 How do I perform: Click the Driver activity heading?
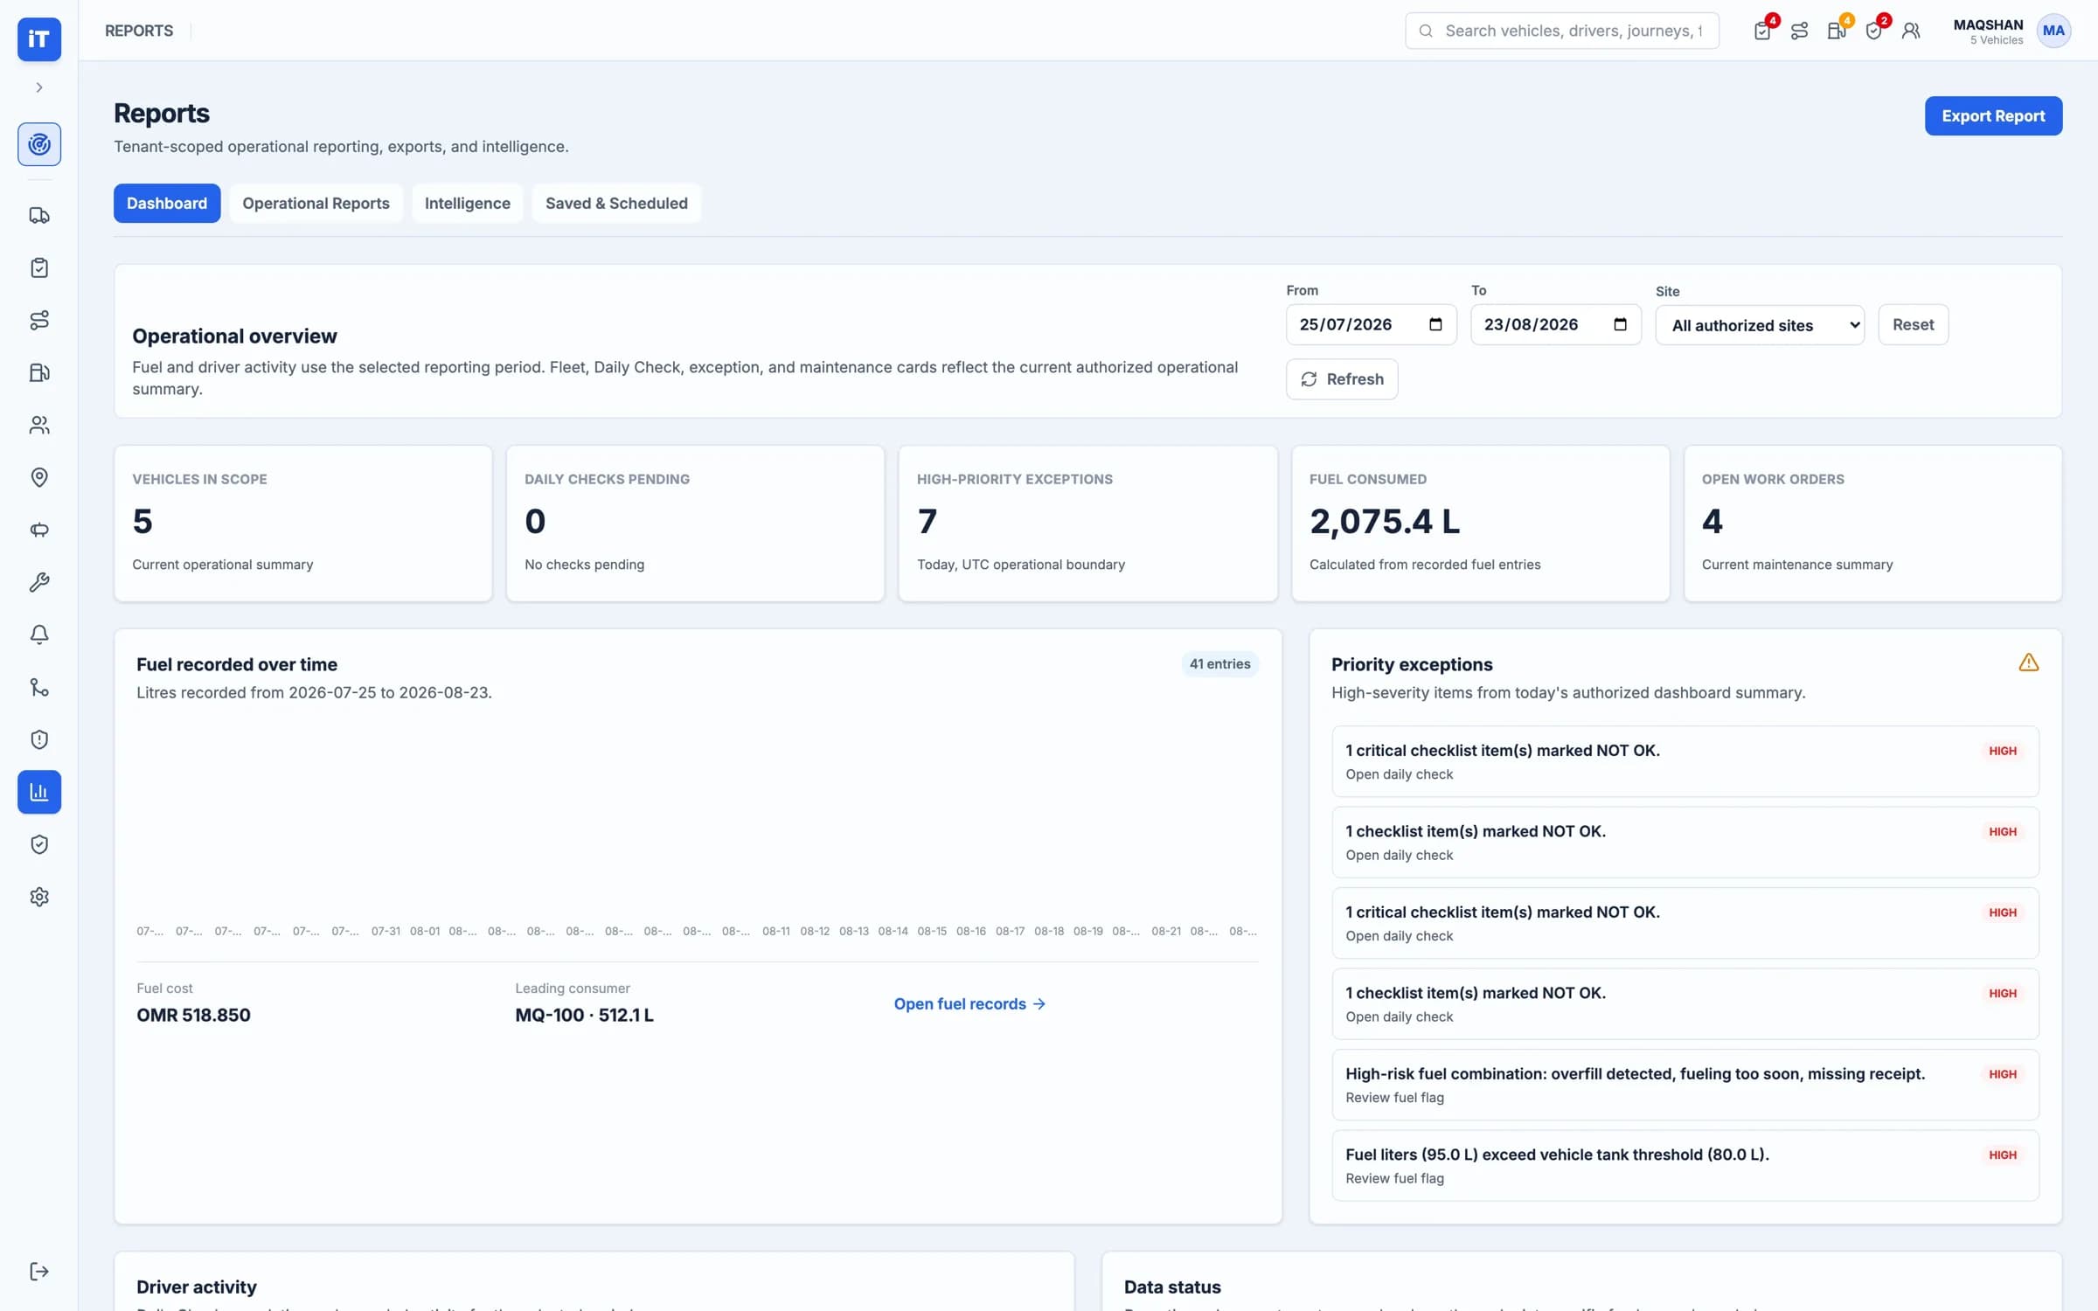pyautogui.click(x=197, y=1287)
